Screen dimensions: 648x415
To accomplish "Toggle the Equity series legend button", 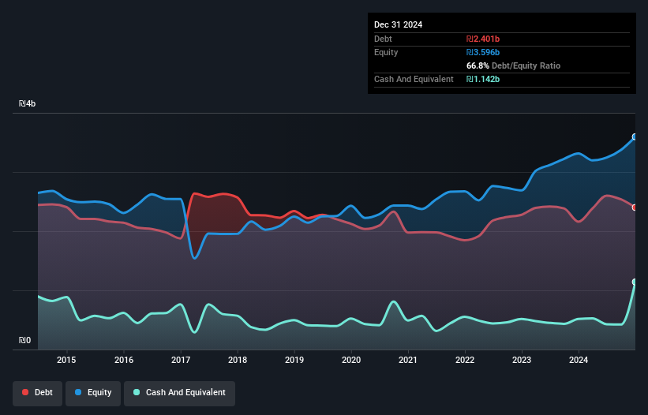I will click(x=93, y=393).
